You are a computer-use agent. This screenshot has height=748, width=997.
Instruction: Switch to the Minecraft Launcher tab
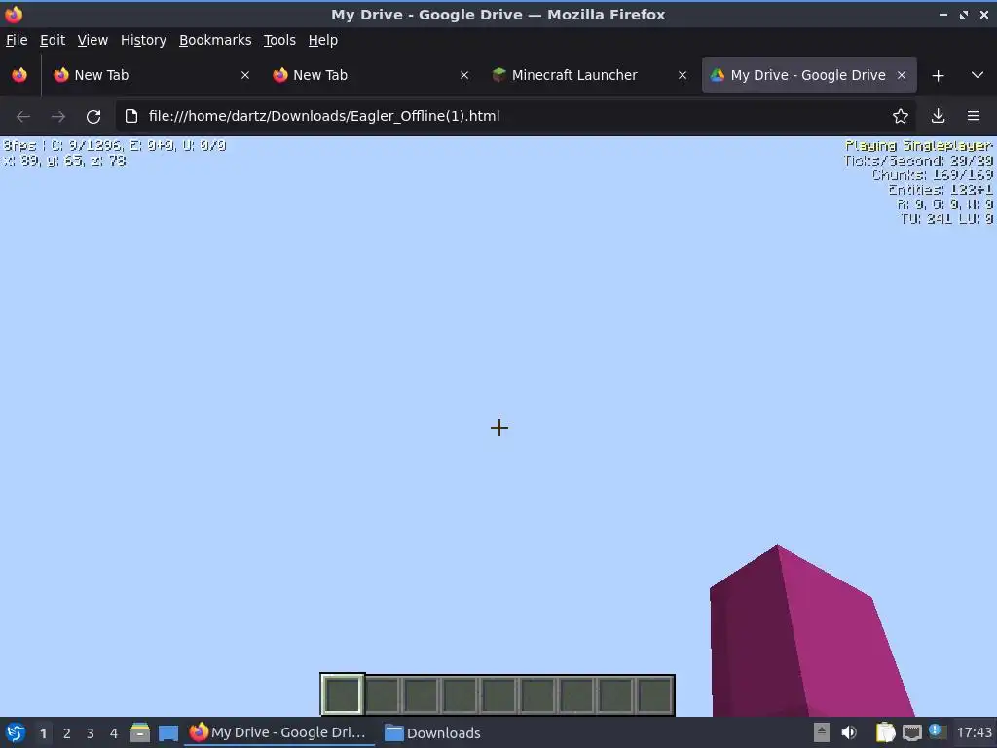click(x=589, y=75)
